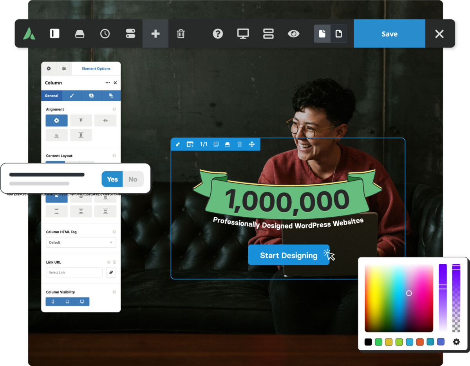Select the Add Element plus icon in toolbar
The height and width of the screenshot is (366, 470).
pos(155,34)
